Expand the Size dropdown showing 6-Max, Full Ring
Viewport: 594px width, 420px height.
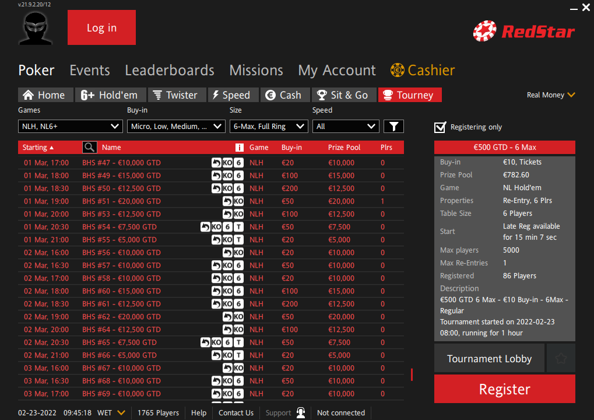pyautogui.click(x=269, y=126)
